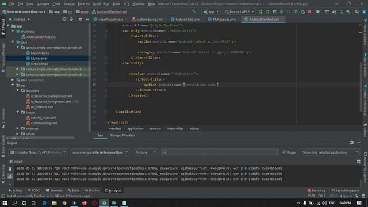Screen dimensions: 368x207
Task: Click the Collapse All icon in Project panel
Action: 71,19
